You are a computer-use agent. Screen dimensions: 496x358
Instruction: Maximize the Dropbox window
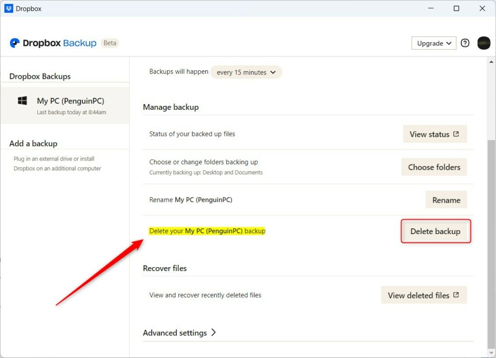(456, 8)
